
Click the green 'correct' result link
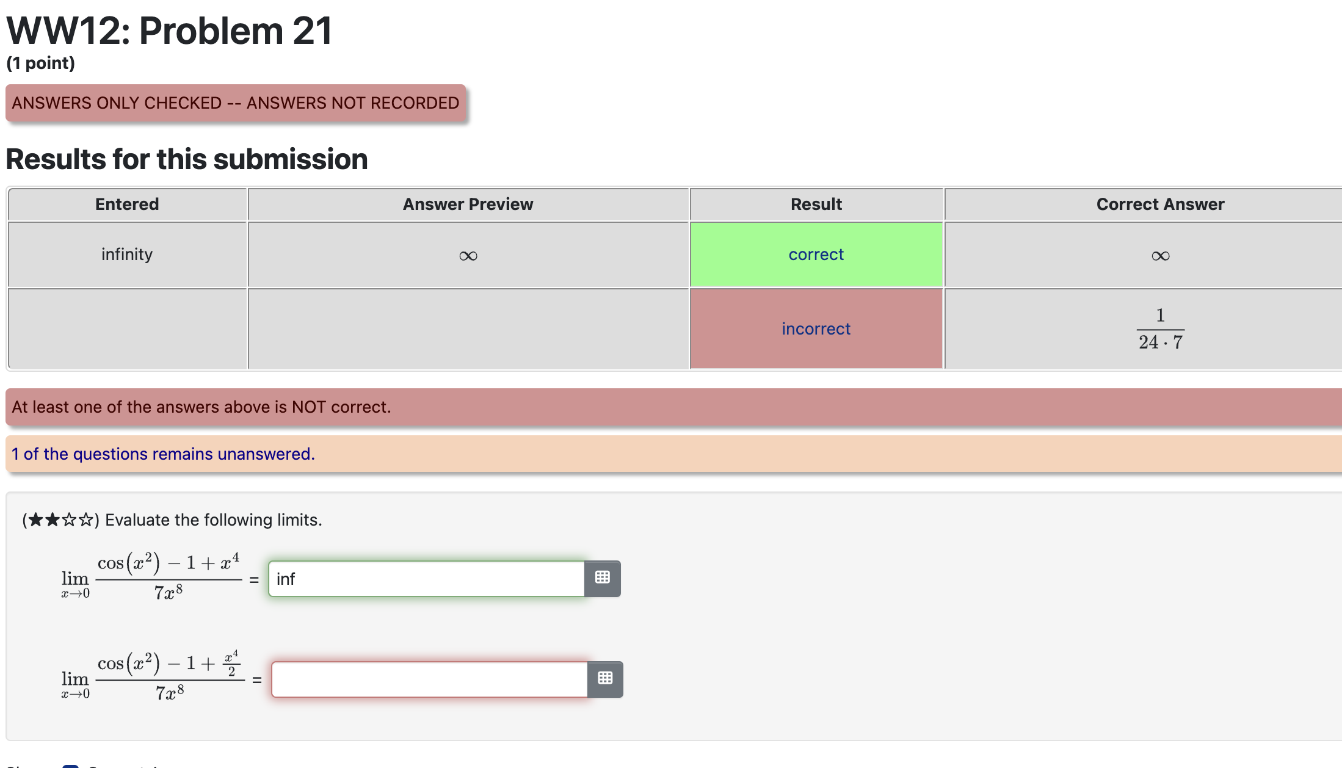pos(816,255)
